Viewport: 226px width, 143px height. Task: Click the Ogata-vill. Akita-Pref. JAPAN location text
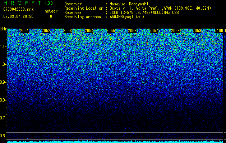160,8
